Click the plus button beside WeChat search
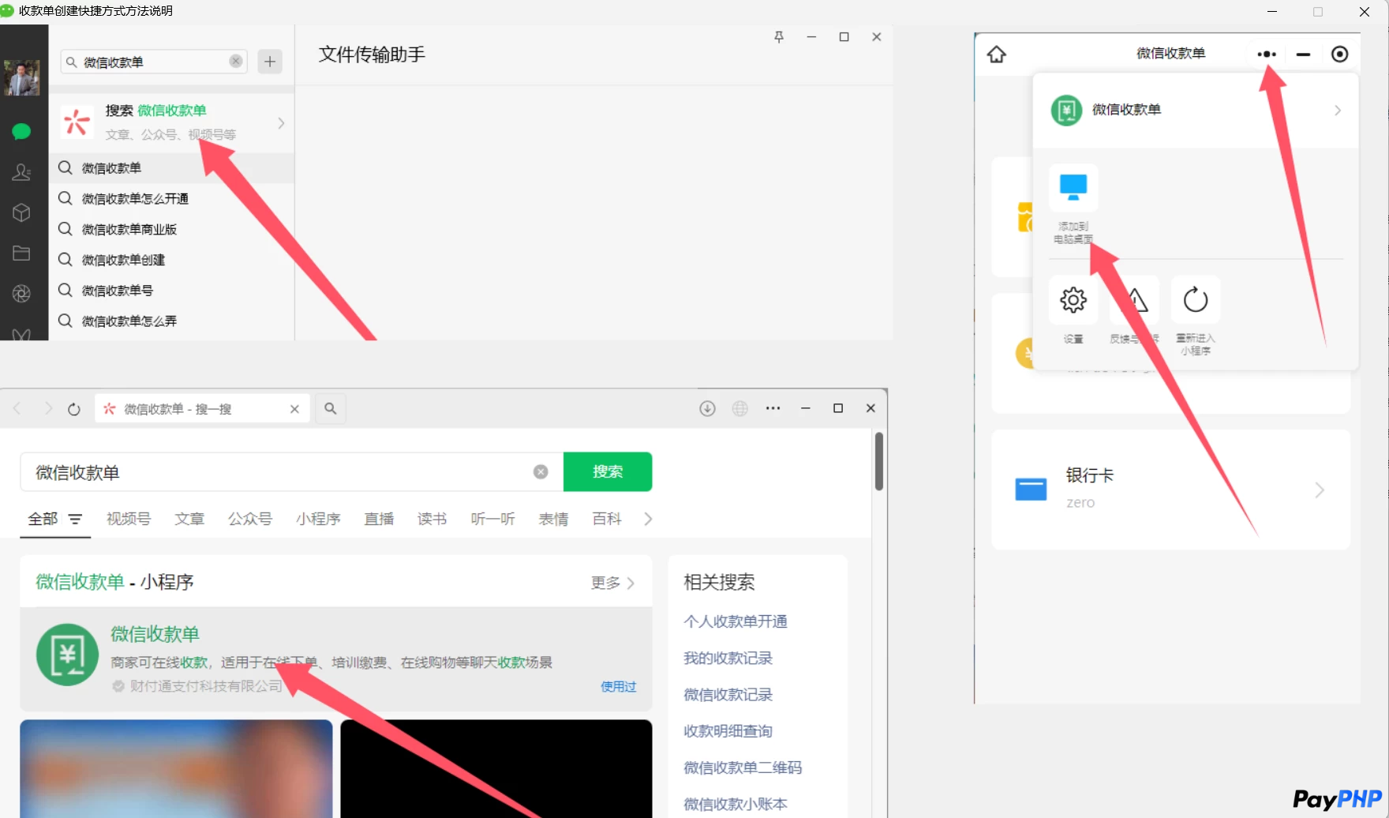 tap(270, 62)
